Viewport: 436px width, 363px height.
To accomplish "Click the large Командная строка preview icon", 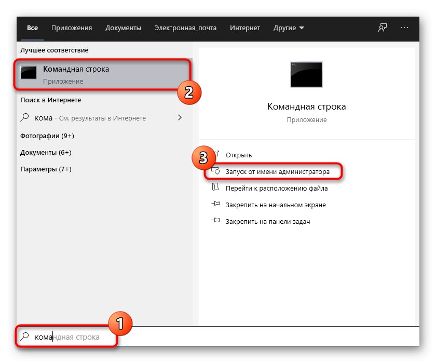I will [306, 74].
